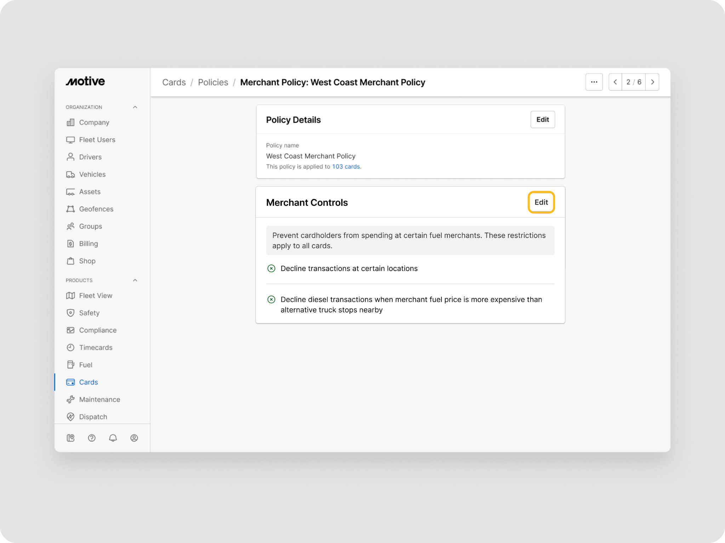Edit the Merchant Controls section

[541, 202]
